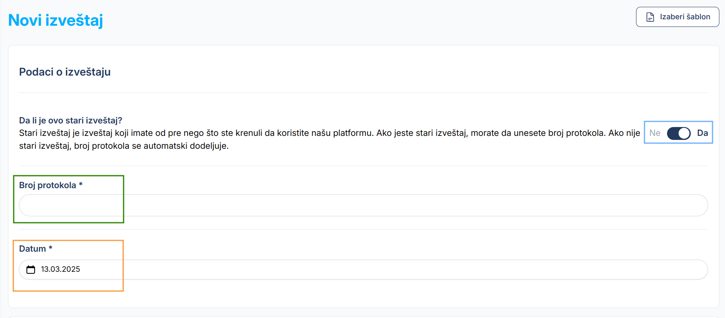Image resolution: width=725 pixels, height=318 pixels.
Task: Click the required asterisk next to Datum
Action: coord(50,248)
